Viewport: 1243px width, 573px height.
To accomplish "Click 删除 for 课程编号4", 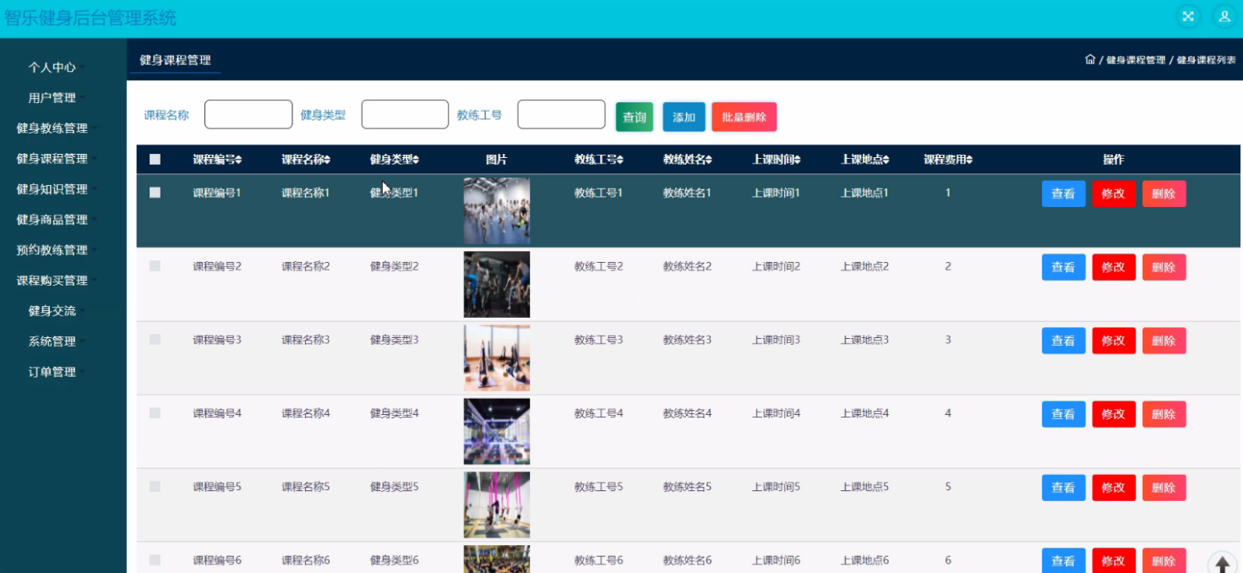I will point(1164,414).
